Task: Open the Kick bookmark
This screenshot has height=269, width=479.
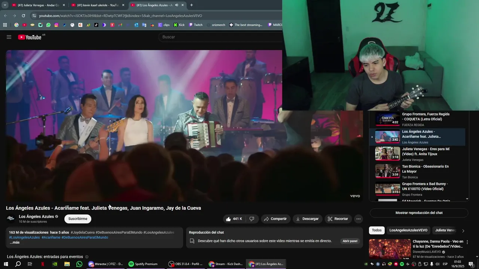Action: coord(179,25)
